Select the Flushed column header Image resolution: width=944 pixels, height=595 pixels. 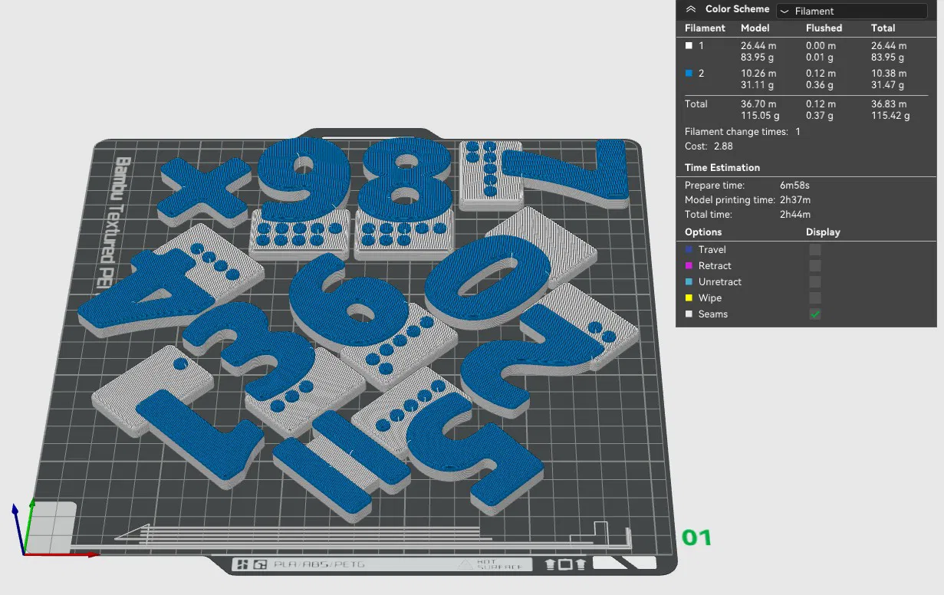[x=824, y=28]
